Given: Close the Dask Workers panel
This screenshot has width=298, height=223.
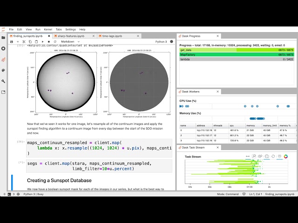Looking at the screenshot, I should (x=217, y=92).
